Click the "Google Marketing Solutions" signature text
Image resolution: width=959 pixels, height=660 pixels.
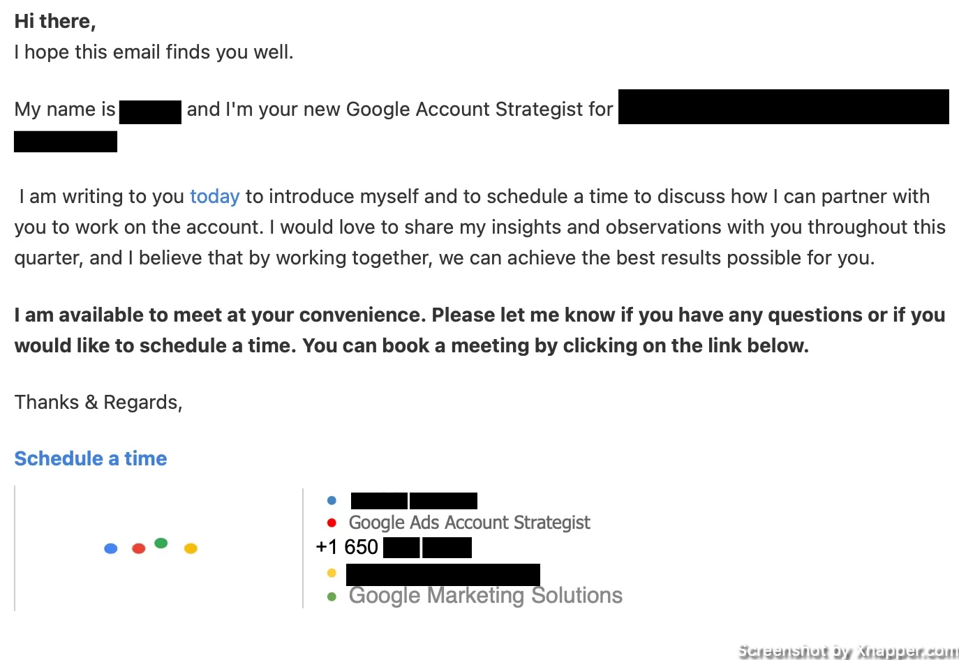tap(486, 595)
